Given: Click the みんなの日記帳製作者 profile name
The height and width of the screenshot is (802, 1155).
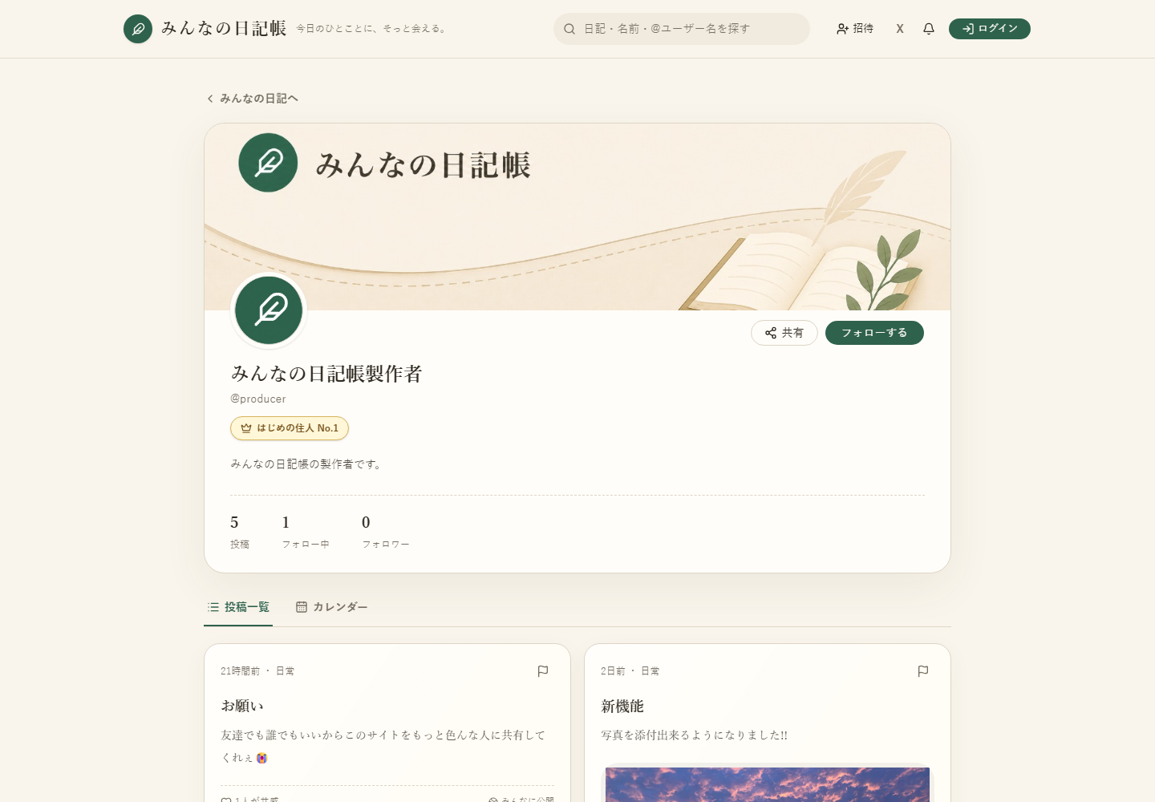Looking at the screenshot, I should click(x=326, y=374).
